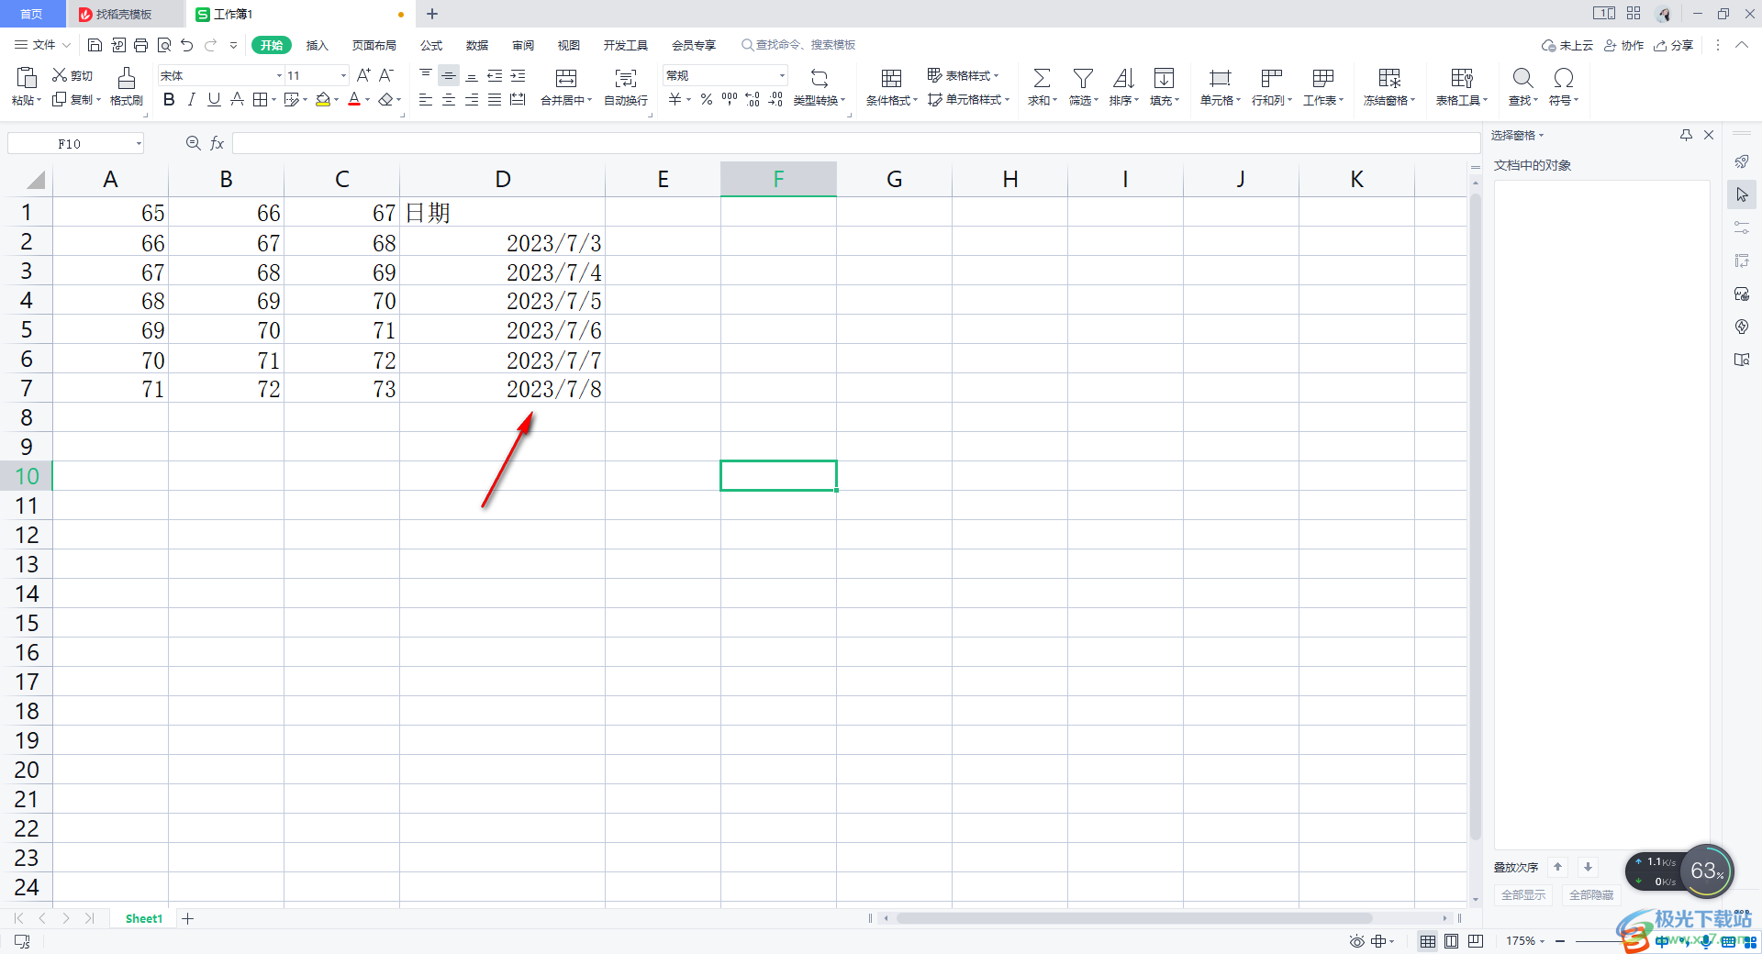Increase font size with A+ icon
The height and width of the screenshot is (954, 1762).
(x=363, y=75)
